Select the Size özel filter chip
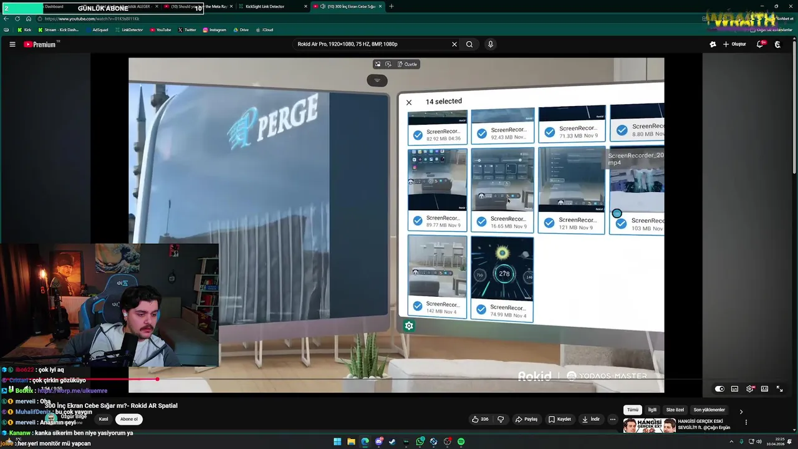Screen dimensions: 798x449 (x=675, y=410)
